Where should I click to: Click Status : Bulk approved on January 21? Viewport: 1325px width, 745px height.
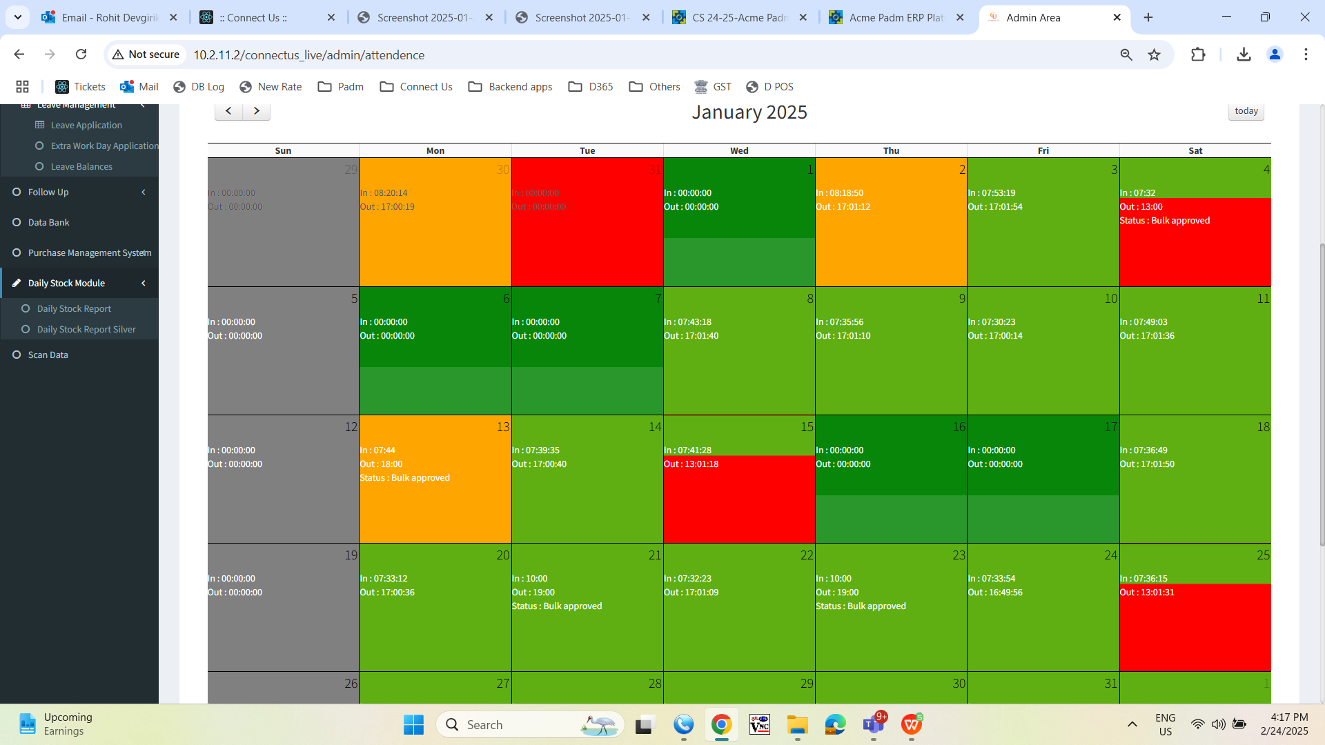(x=557, y=606)
